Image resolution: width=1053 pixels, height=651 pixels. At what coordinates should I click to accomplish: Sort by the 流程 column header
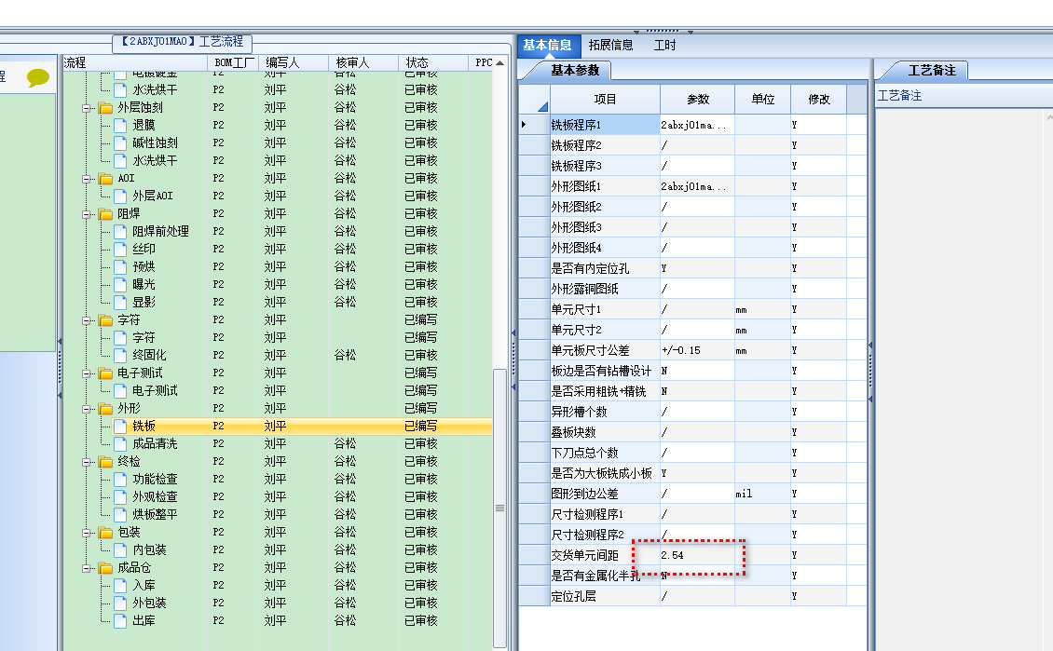pos(135,62)
